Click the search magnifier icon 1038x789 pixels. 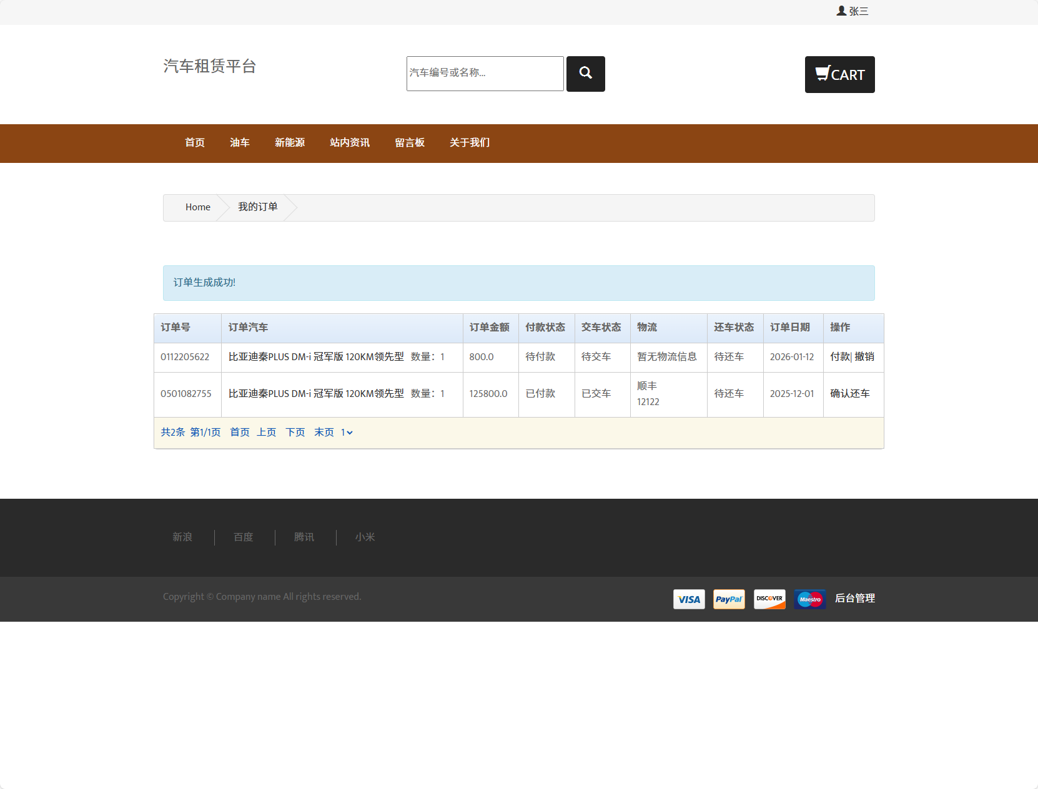[585, 73]
